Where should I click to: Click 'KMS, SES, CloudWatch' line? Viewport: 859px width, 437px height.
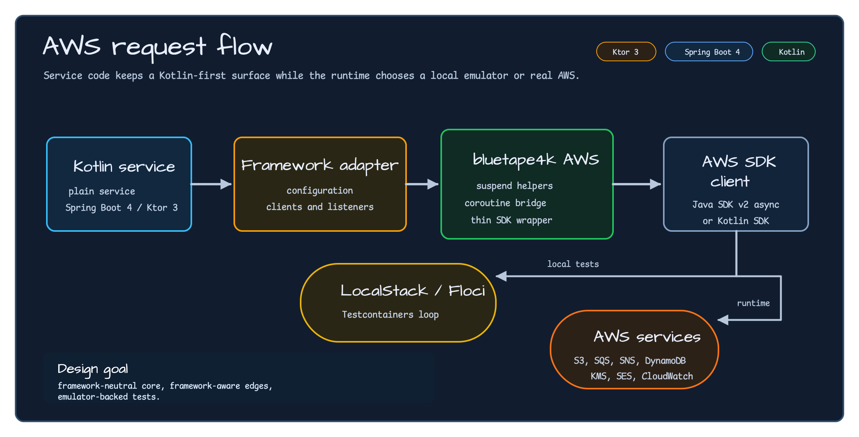pos(642,376)
